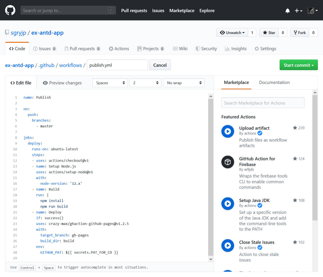This screenshot has width=323, height=277.
Task: Open Marketplace in the top navigation
Action: 182,10
